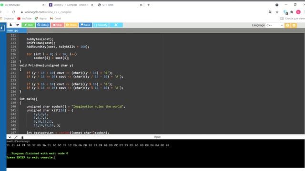Toggle fold arrow at line 241
305x171 pixels.
pos(17,111)
